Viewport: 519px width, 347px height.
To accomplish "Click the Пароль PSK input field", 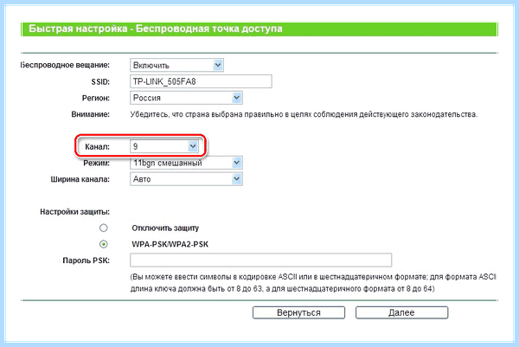I will (261, 260).
